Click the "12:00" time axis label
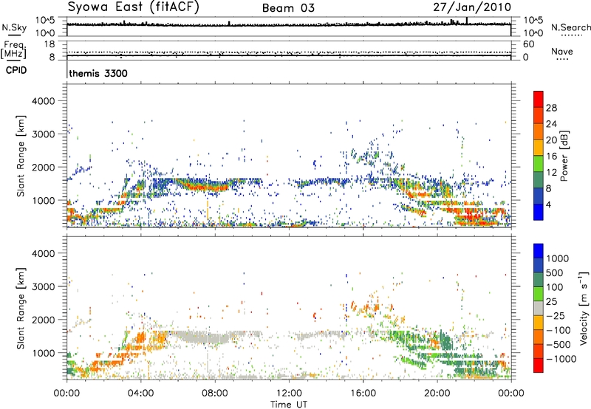The width and height of the screenshot is (591, 409). tap(289, 393)
